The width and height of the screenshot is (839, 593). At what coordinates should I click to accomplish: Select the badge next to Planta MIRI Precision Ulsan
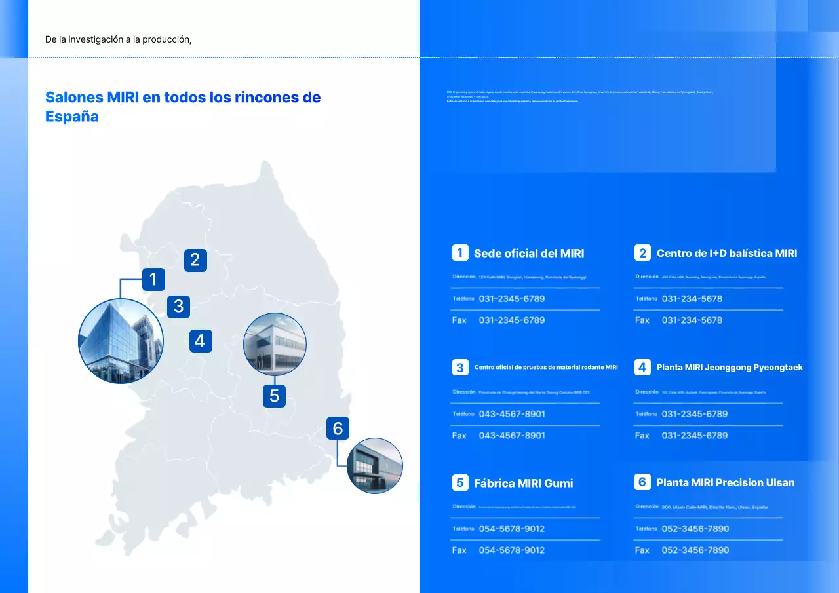(x=642, y=482)
